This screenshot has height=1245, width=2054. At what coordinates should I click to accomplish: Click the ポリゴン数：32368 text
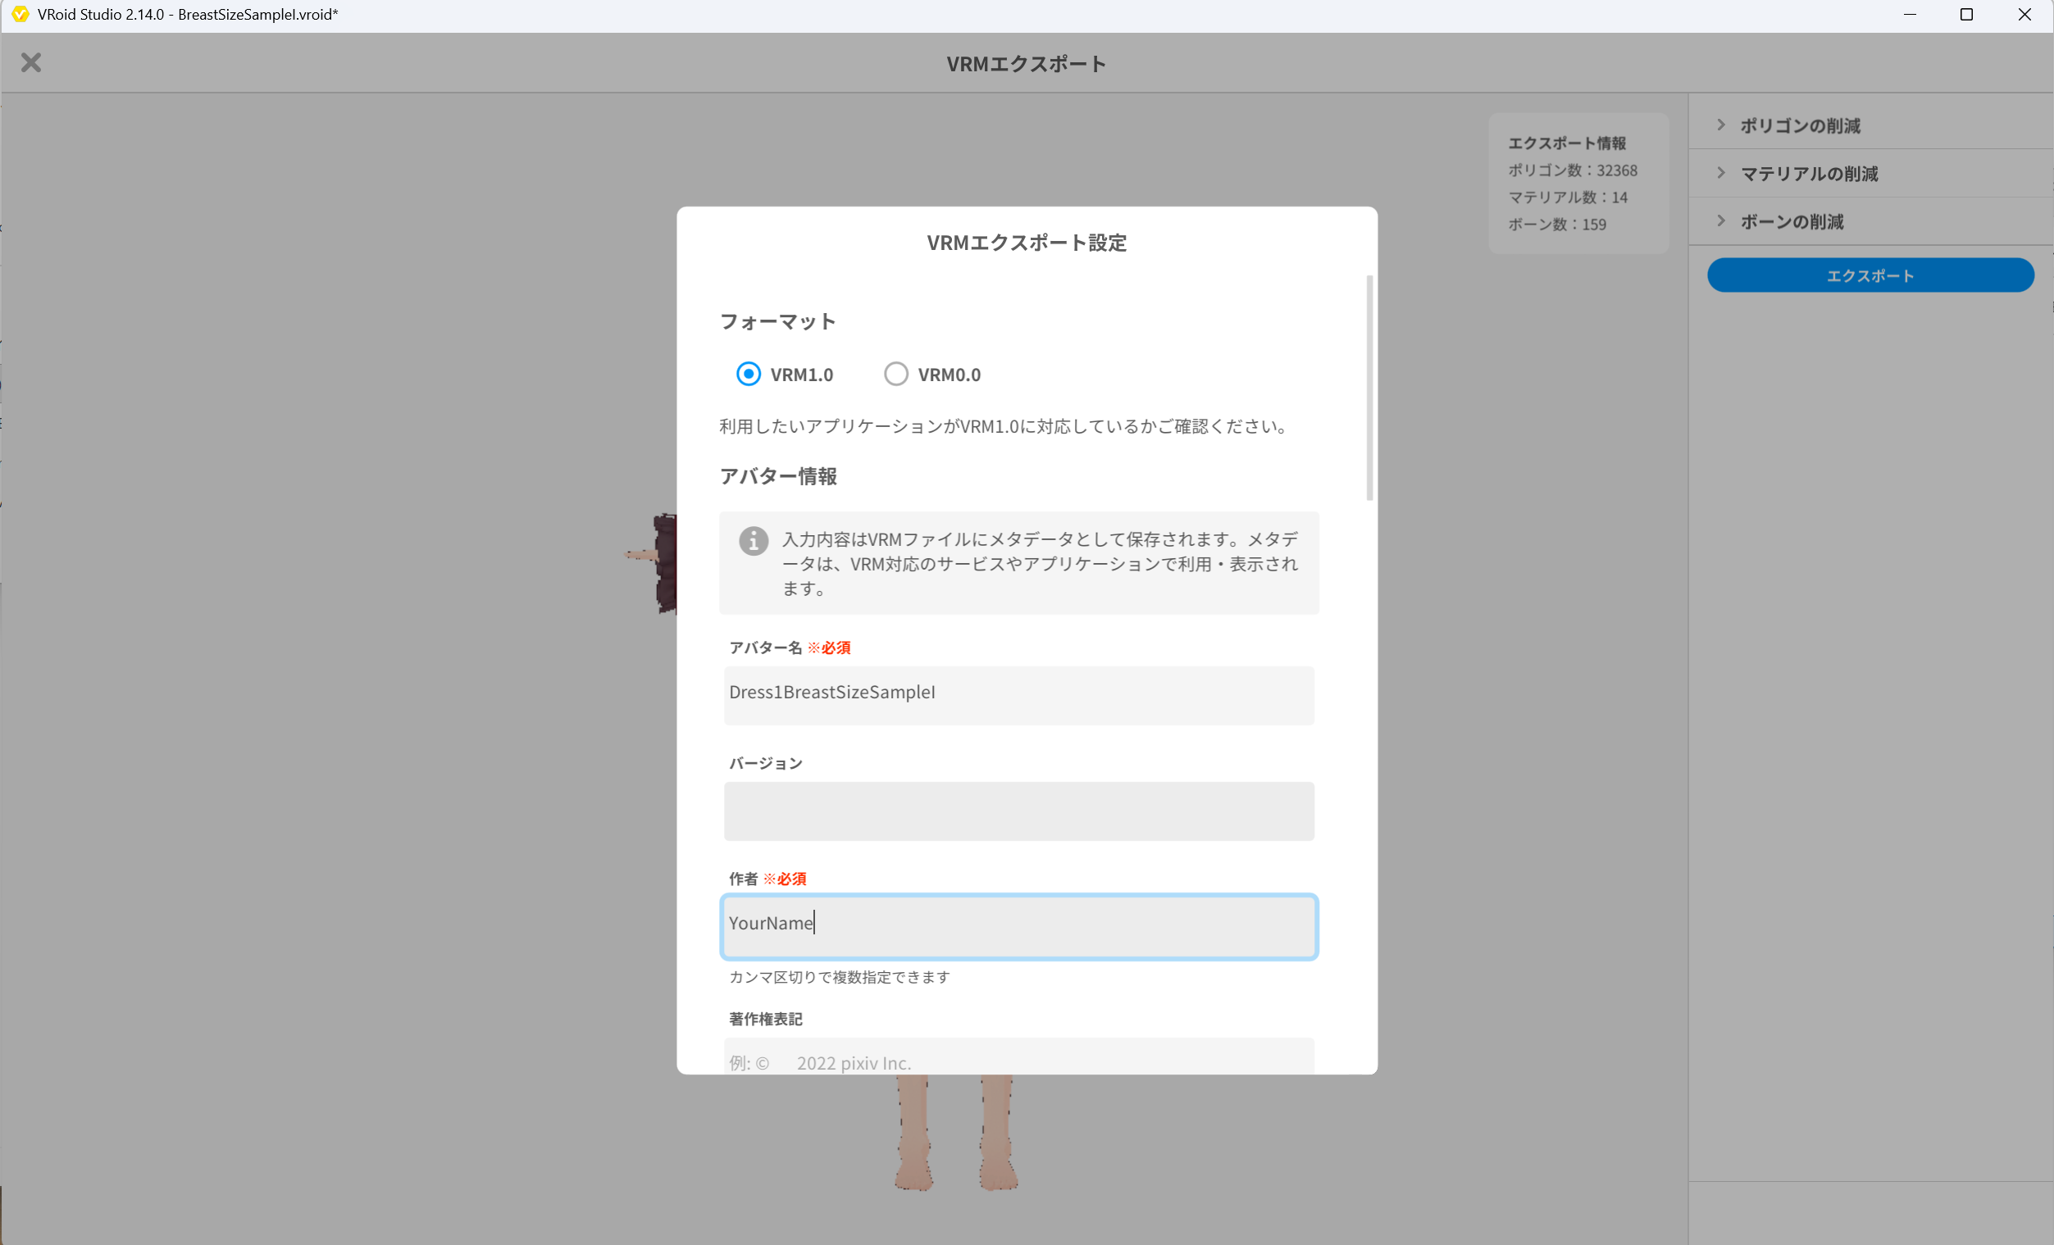[x=1572, y=170]
